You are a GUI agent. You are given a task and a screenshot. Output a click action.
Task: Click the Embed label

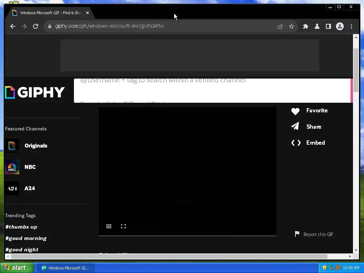pos(316,143)
